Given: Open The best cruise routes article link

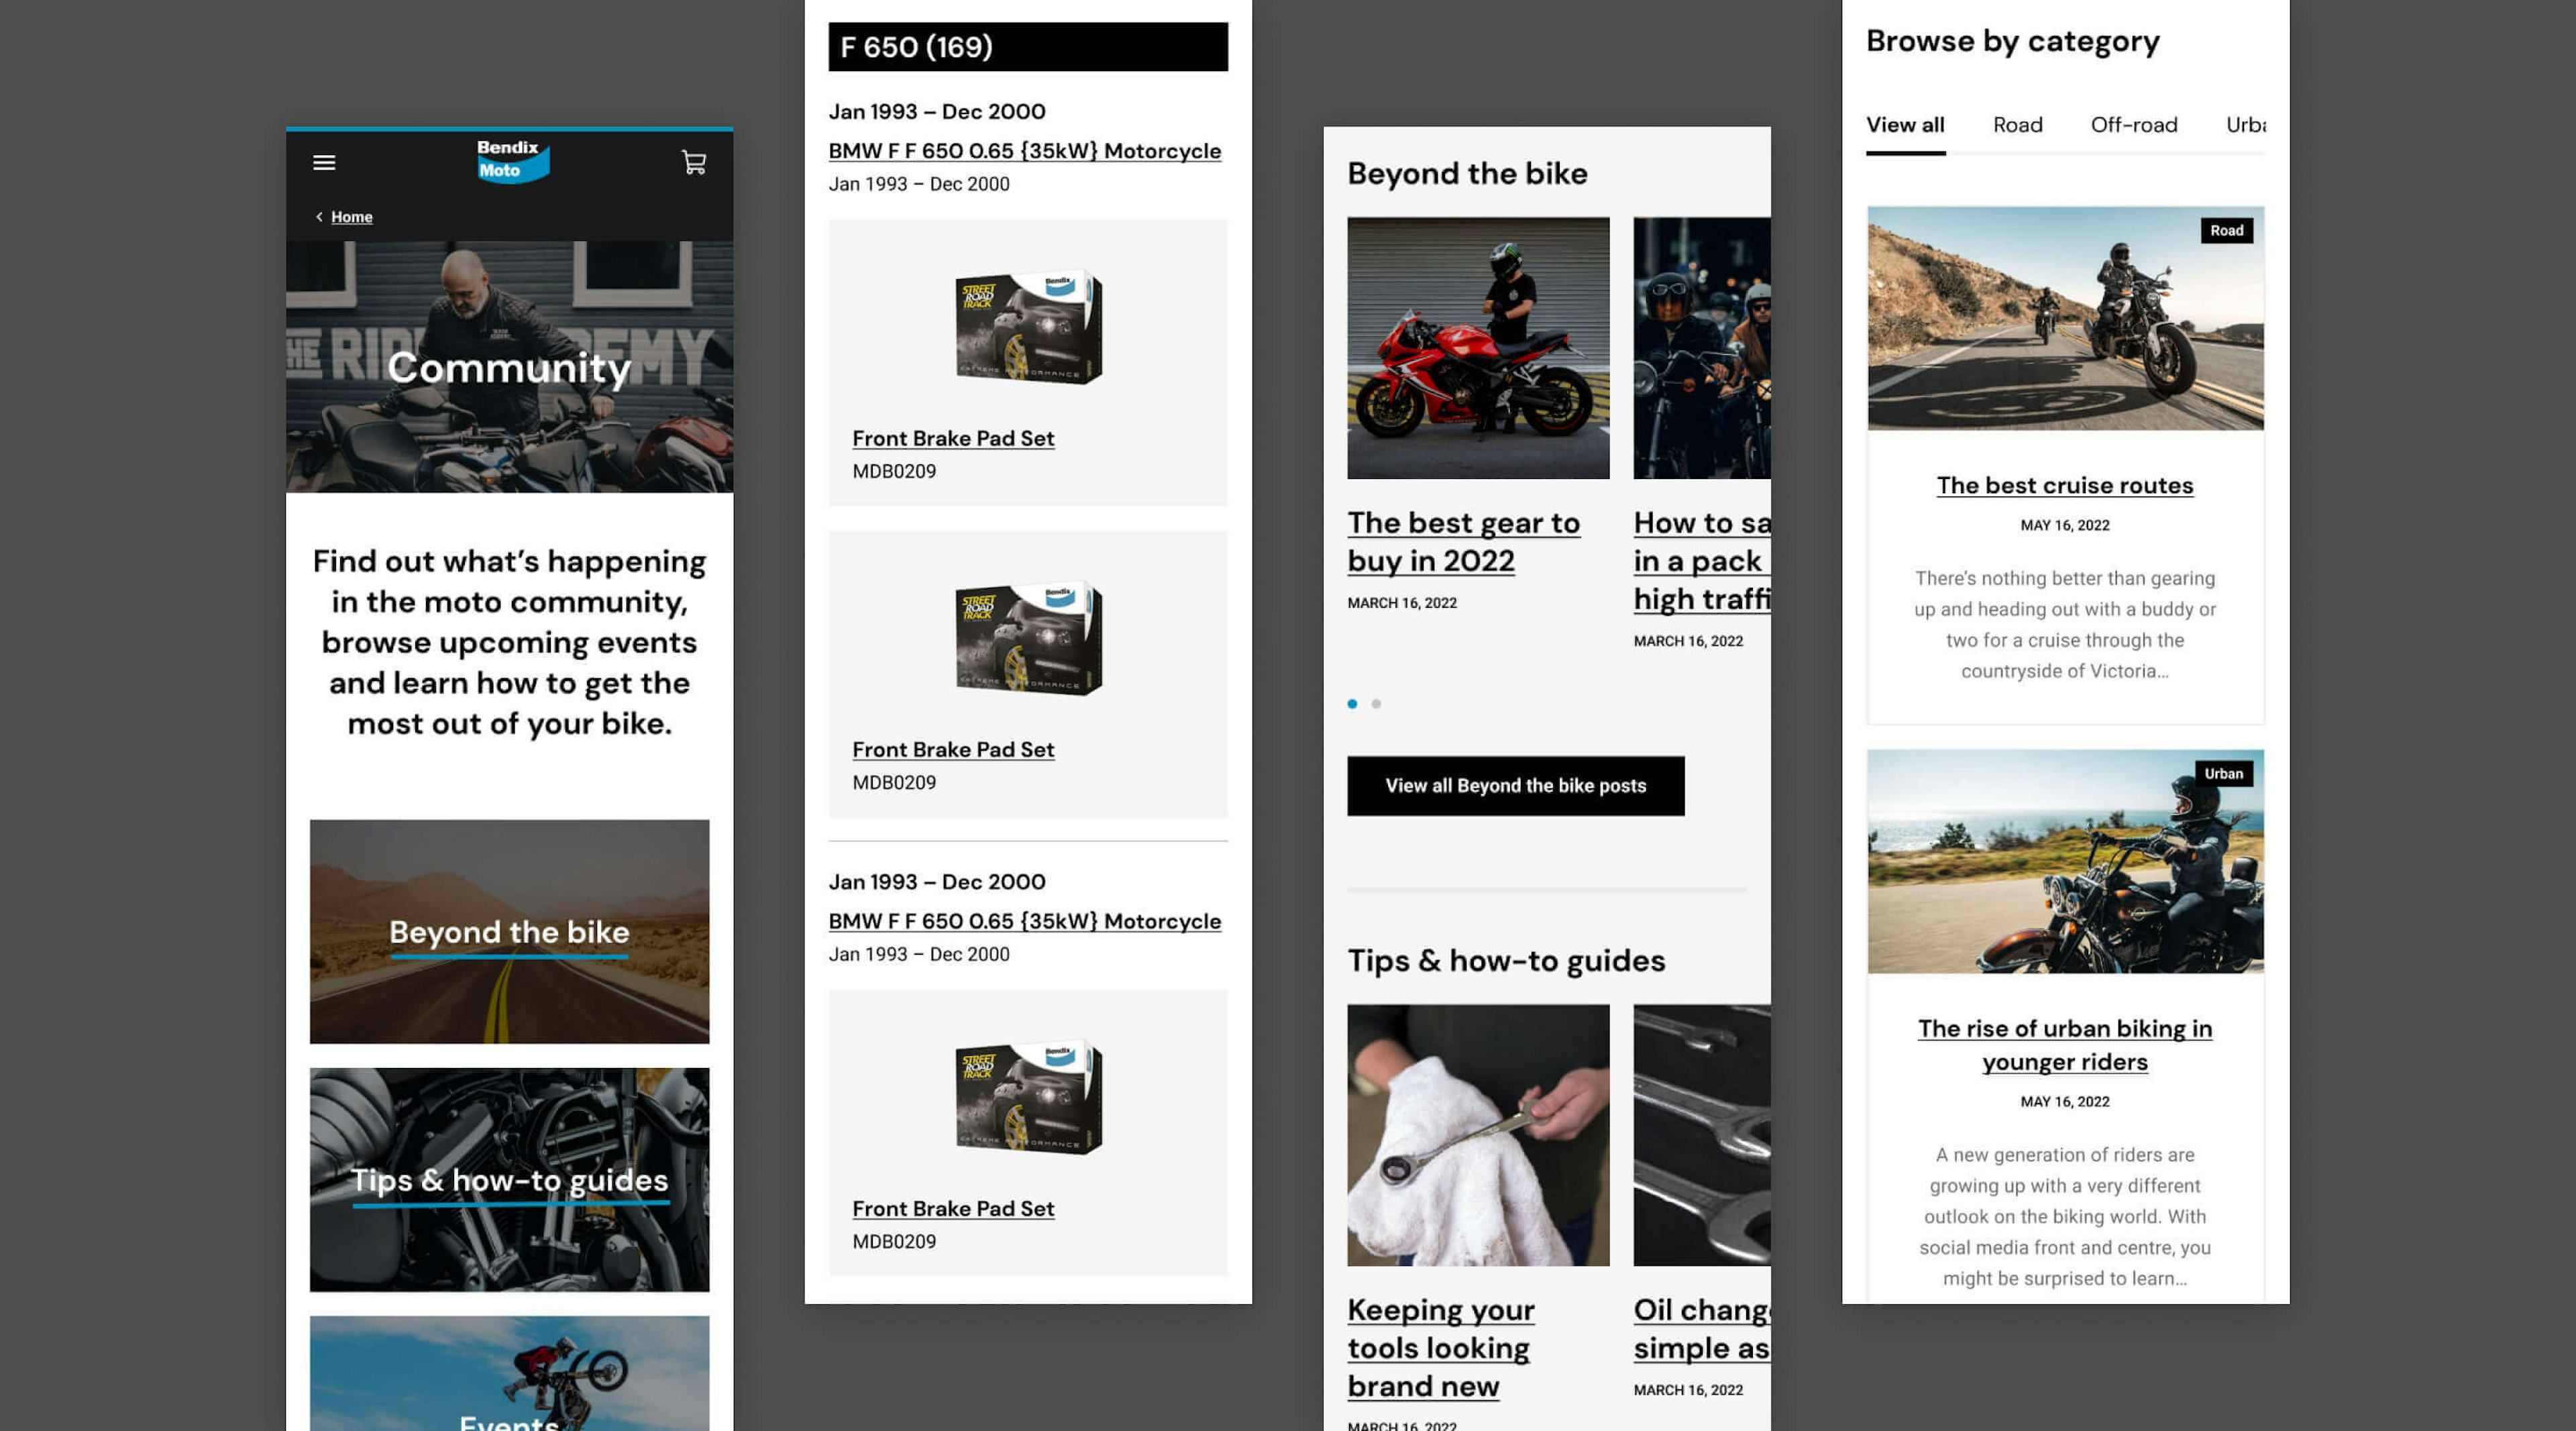Looking at the screenshot, I should [2064, 486].
